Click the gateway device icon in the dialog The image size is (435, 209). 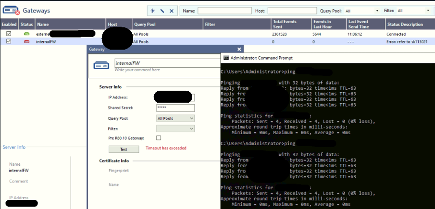[101, 66]
